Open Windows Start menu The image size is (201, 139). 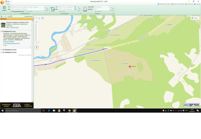[x=2, y=111]
